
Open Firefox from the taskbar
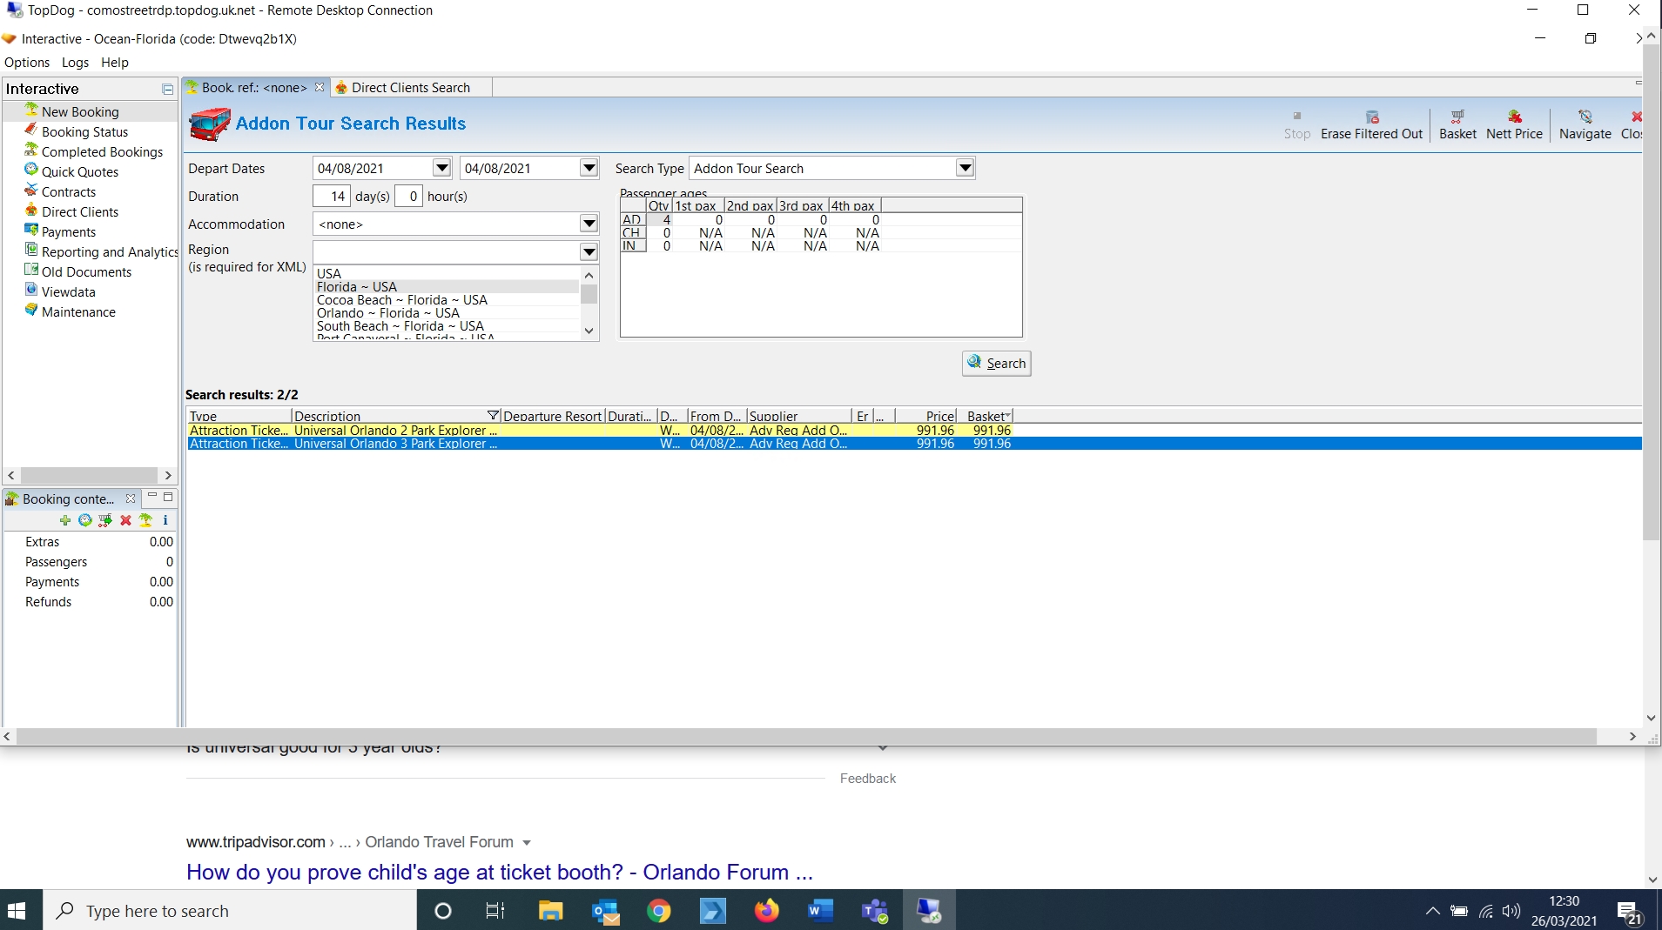pyautogui.click(x=766, y=910)
